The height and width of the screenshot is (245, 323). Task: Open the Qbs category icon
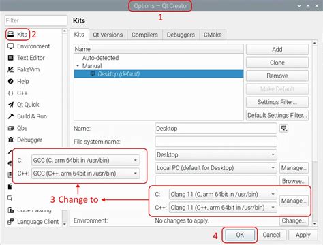[11, 128]
